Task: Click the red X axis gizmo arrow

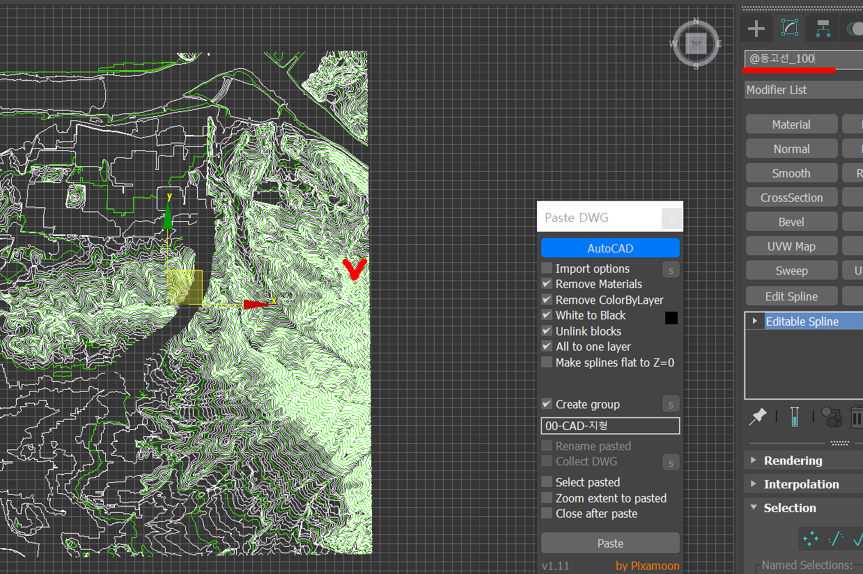Action: pyautogui.click(x=256, y=304)
